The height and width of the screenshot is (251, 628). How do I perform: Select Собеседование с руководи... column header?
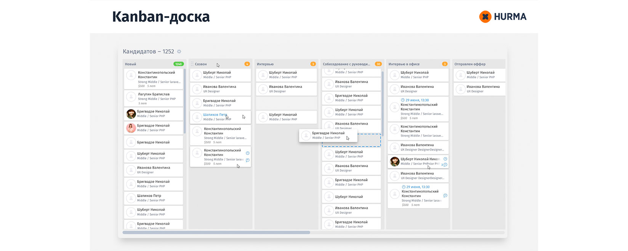[x=346, y=64]
